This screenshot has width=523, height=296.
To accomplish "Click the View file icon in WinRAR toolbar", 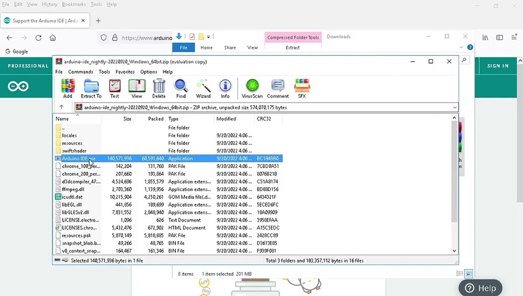I will [137, 88].
